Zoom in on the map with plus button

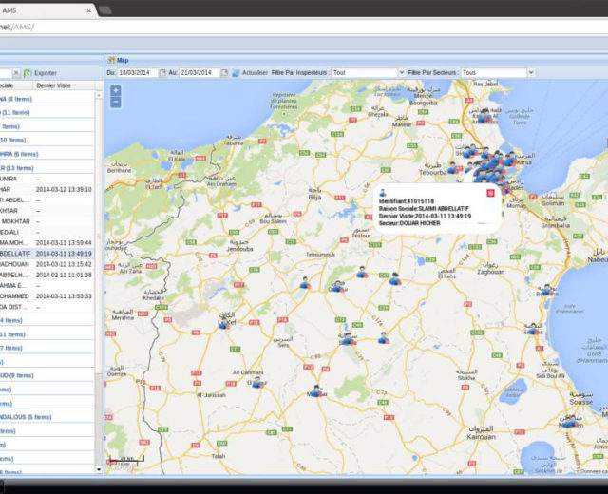tap(115, 91)
